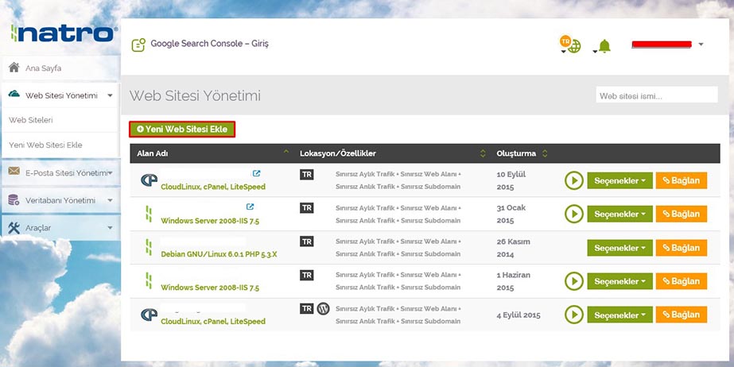The height and width of the screenshot is (367, 734).
Task: Click the envelope icon for E-Posta Sitesi Yönetimi
Action: click(x=14, y=172)
